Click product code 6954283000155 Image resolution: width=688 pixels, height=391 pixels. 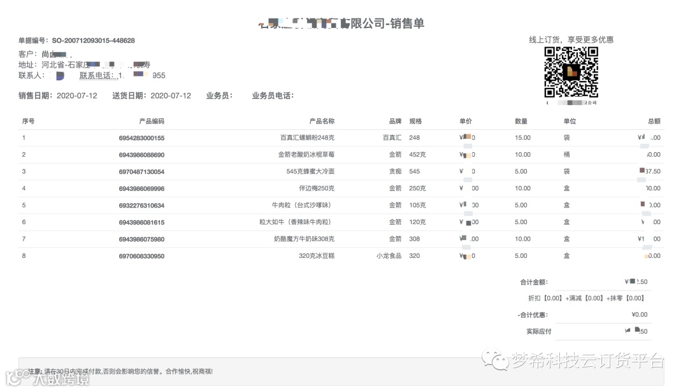141,138
